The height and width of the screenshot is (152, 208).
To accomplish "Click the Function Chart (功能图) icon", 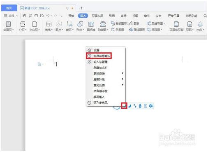I will 103,24.
